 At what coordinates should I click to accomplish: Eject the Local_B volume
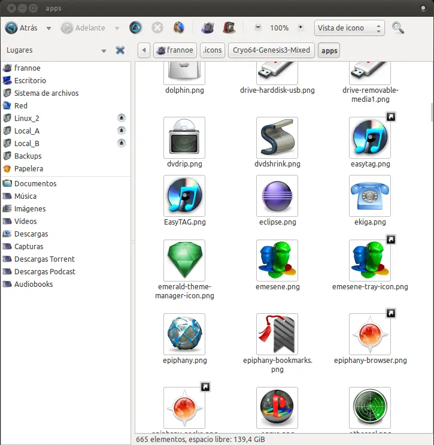point(122,143)
